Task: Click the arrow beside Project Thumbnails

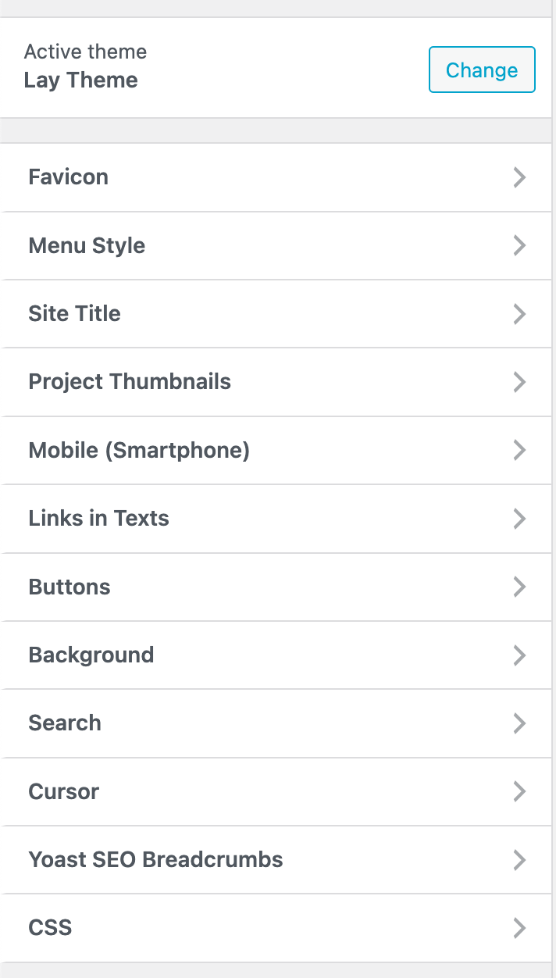Action: click(519, 382)
